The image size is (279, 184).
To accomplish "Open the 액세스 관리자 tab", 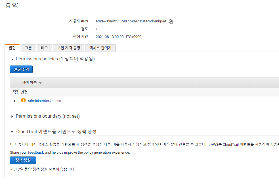I will click(x=100, y=48).
